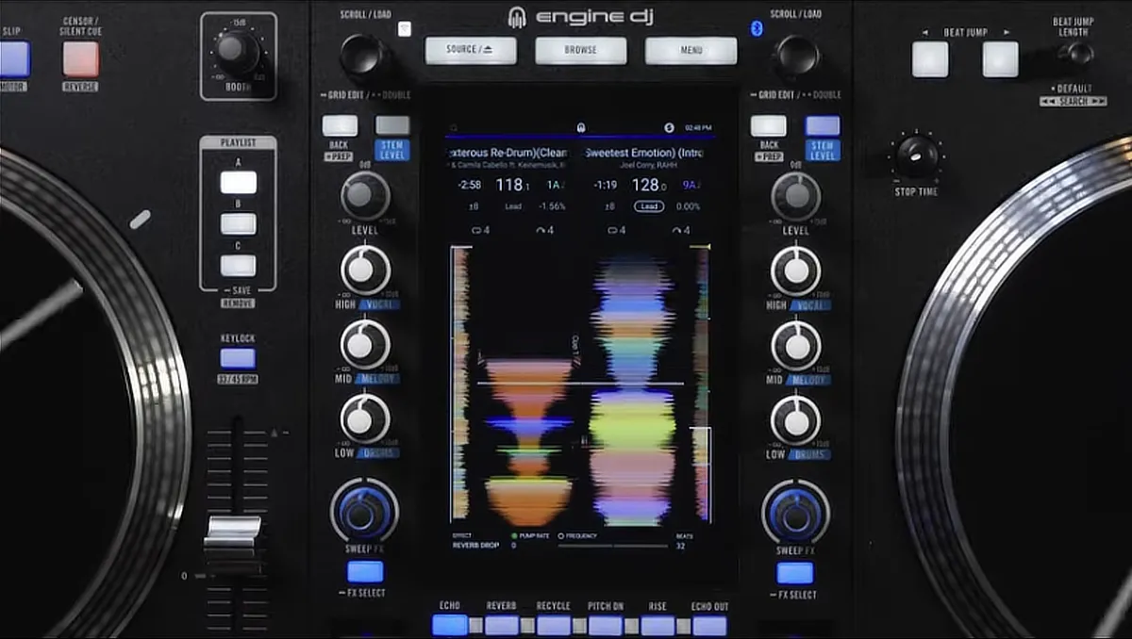Tap the search magnifier icon on screen
The image size is (1132, 639).
click(454, 127)
